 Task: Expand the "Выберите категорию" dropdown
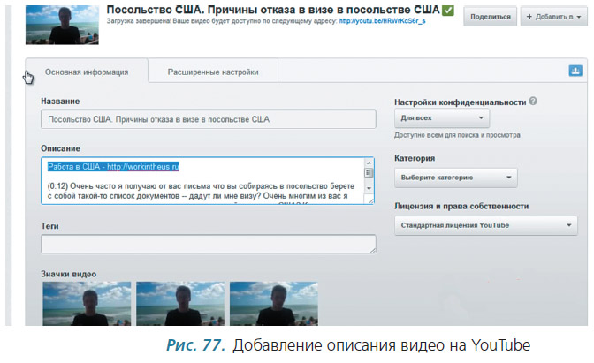pyautogui.click(x=455, y=177)
